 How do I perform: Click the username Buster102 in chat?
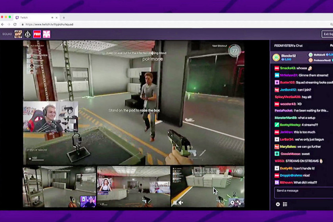tap(287, 82)
